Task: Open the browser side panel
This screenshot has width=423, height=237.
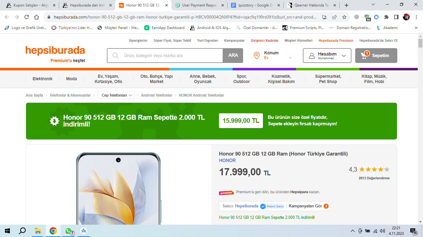Action: [x=396, y=17]
